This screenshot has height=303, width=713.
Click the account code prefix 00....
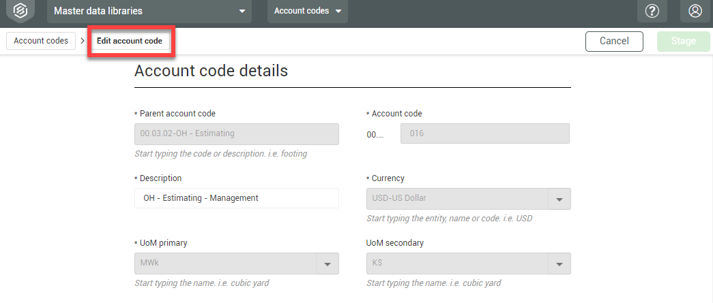pyautogui.click(x=375, y=134)
